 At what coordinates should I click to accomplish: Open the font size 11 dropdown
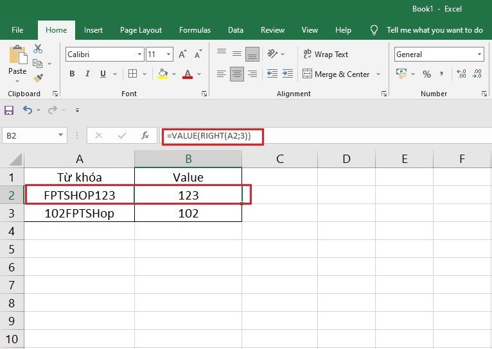[168, 54]
